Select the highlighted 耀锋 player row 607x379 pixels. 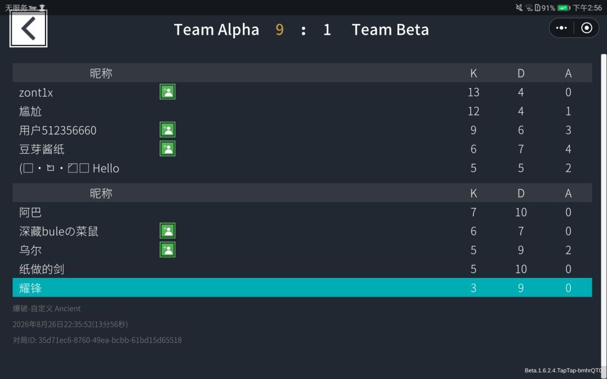pos(302,287)
